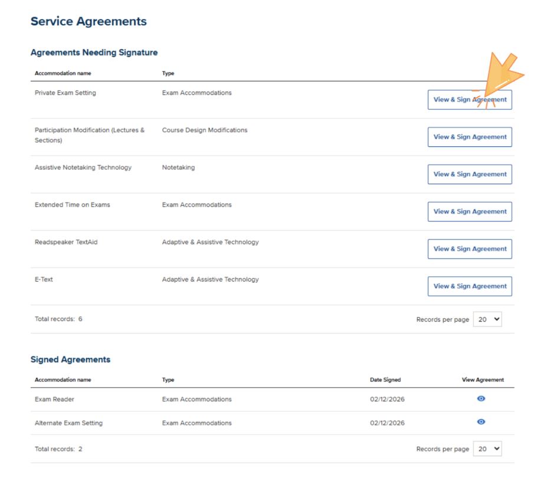Select Extended Time on Exams row name
This screenshot has height=478, width=547.
72,205
